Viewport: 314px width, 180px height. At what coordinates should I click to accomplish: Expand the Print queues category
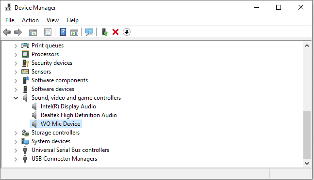16,46
